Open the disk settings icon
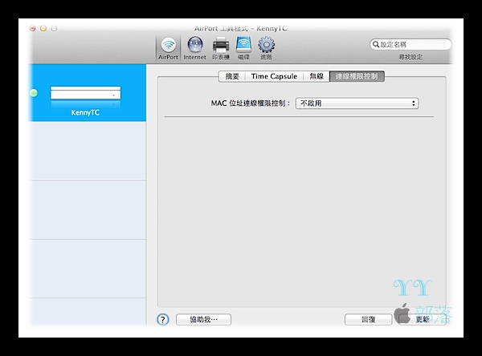This screenshot has width=482, height=356. click(x=243, y=48)
